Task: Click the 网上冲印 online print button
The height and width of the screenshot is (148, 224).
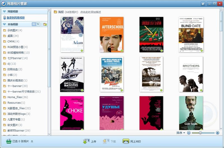Action: tap(132, 141)
